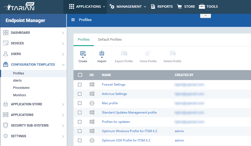Select Procedures in the sidebar
The height and width of the screenshot is (146, 251).
click(21, 88)
